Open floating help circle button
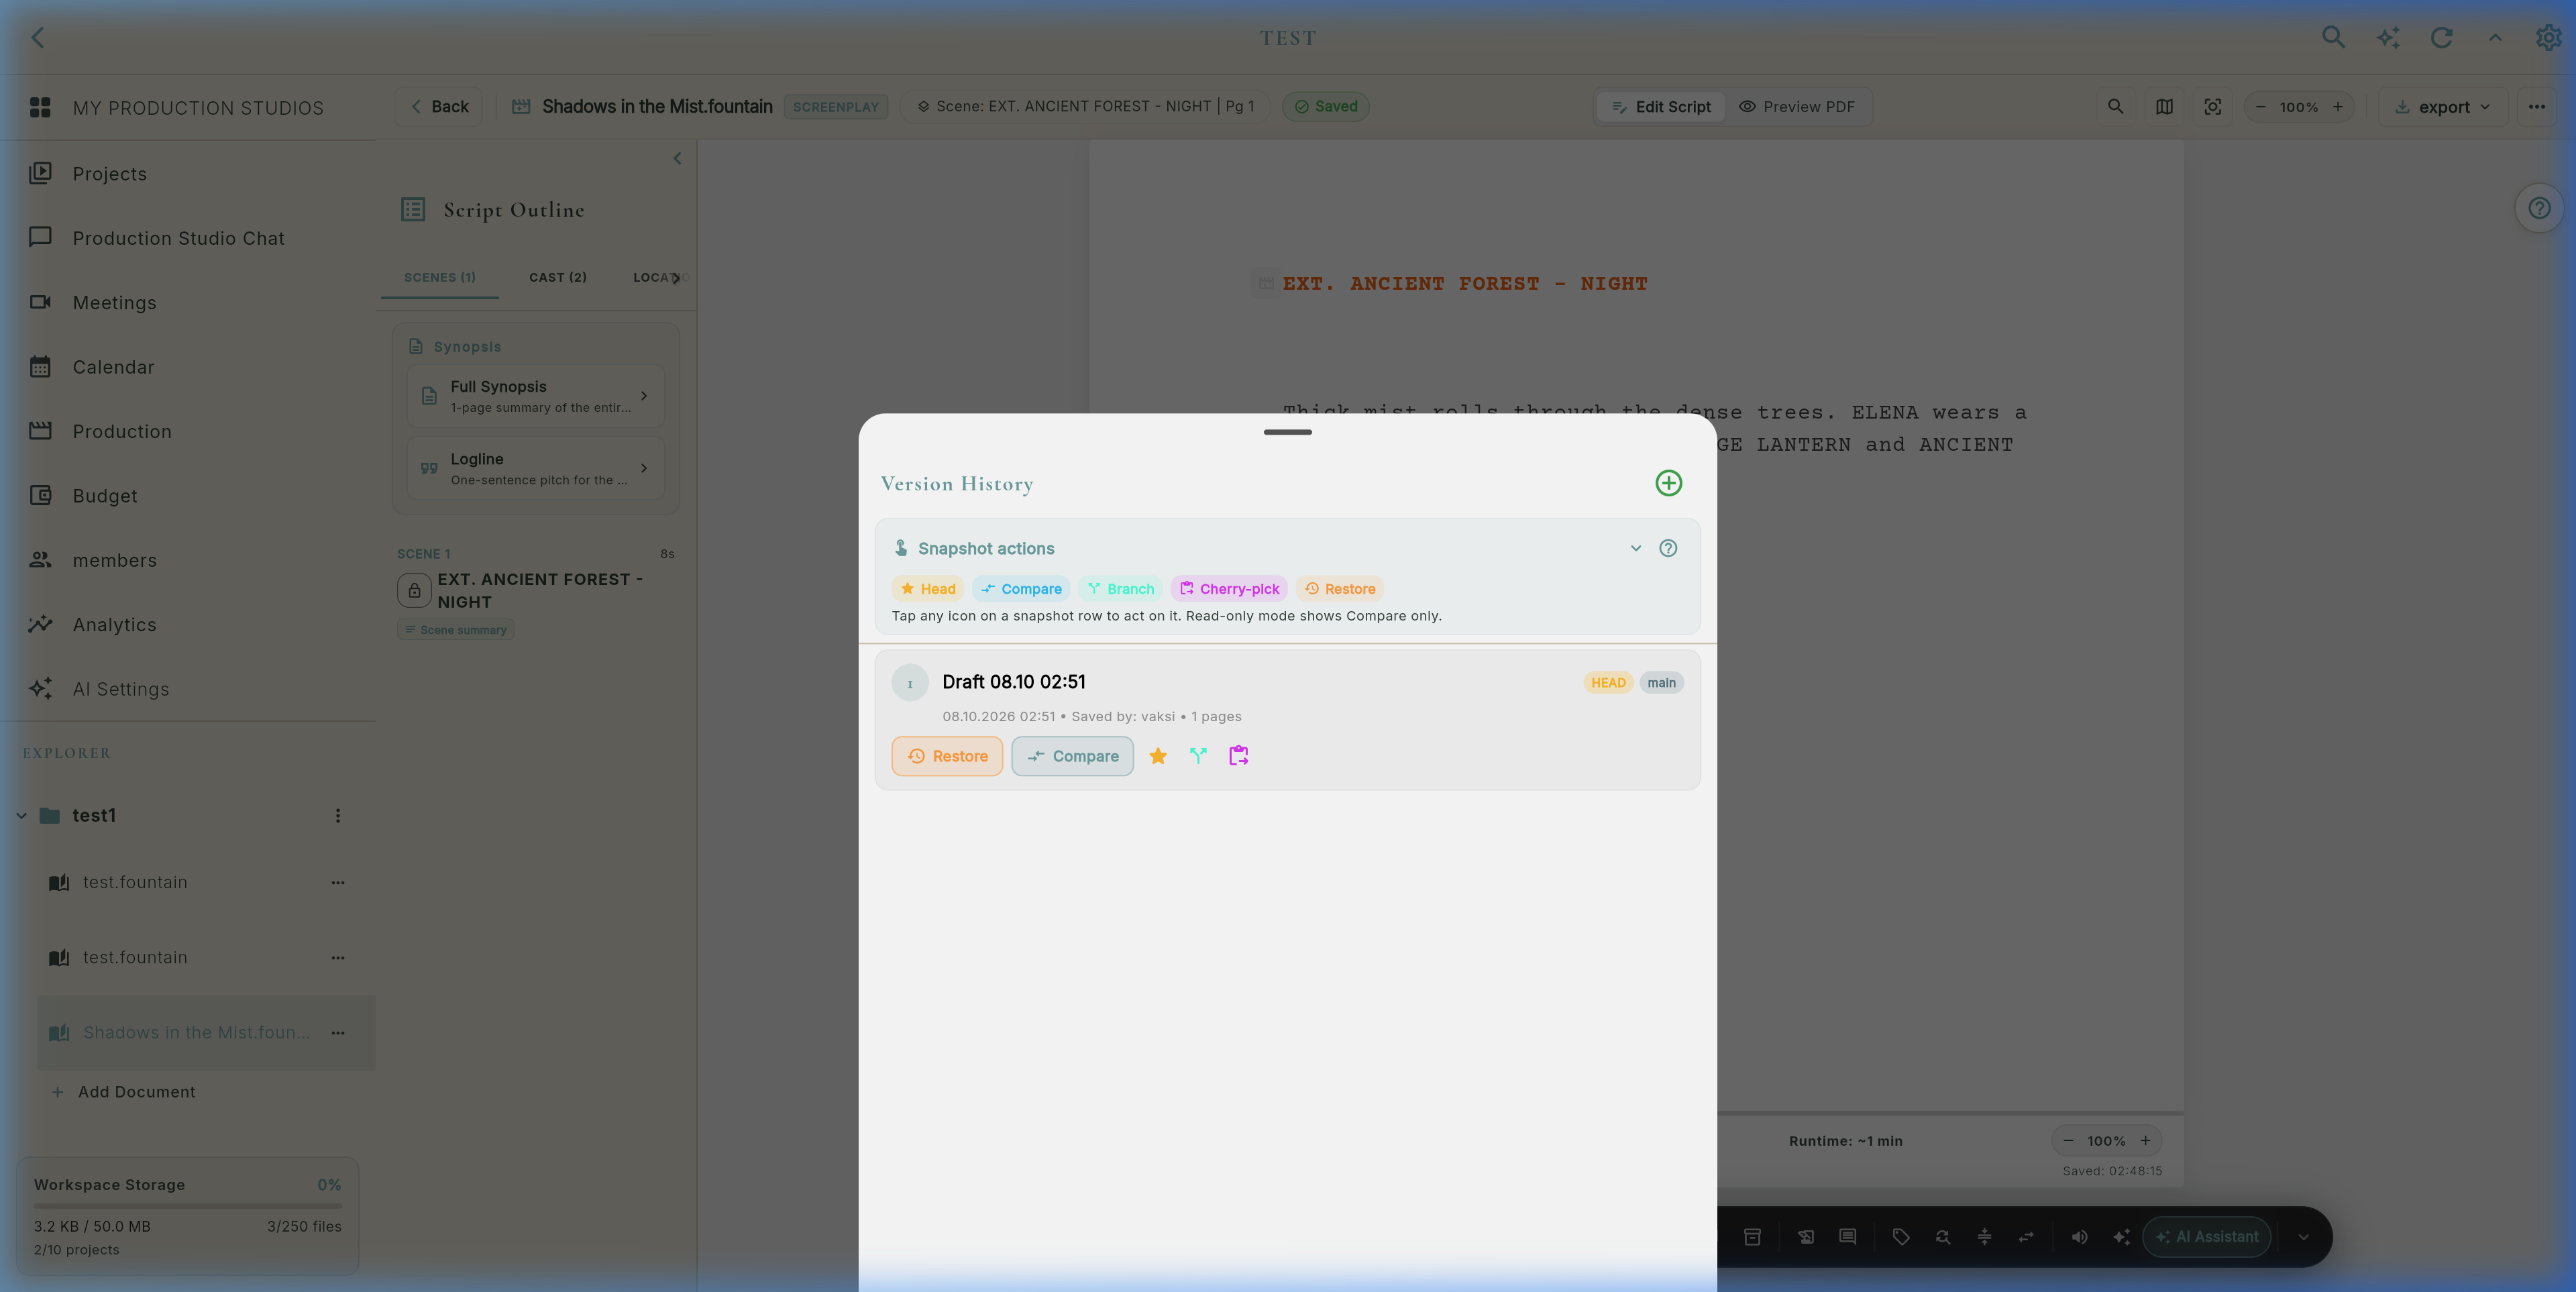This screenshot has height=1292, width=2576. (x=2539, y=208)
